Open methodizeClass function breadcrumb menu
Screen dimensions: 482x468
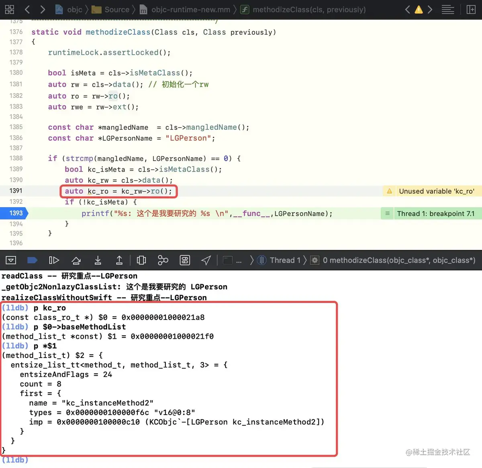click(x=303, y=9)
